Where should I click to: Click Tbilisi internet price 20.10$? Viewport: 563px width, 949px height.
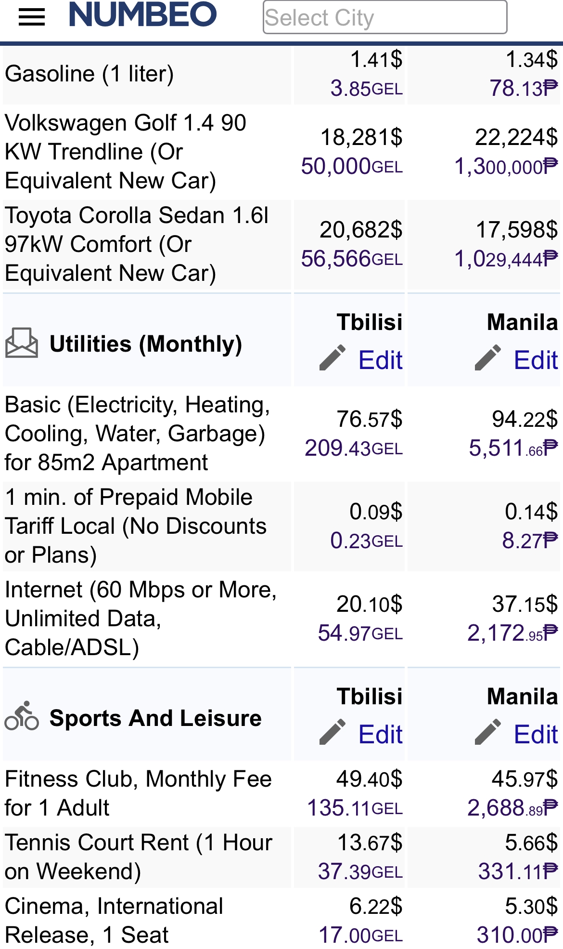point(369,604)
